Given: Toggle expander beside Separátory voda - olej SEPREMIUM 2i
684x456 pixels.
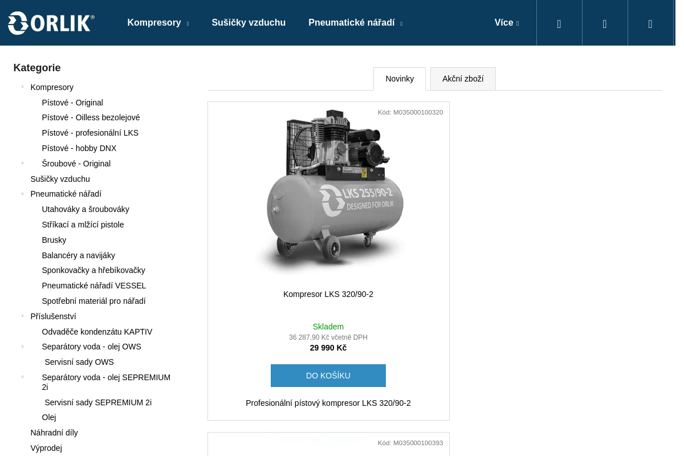Looking at the screenshot, I should [x=22, y=377].
